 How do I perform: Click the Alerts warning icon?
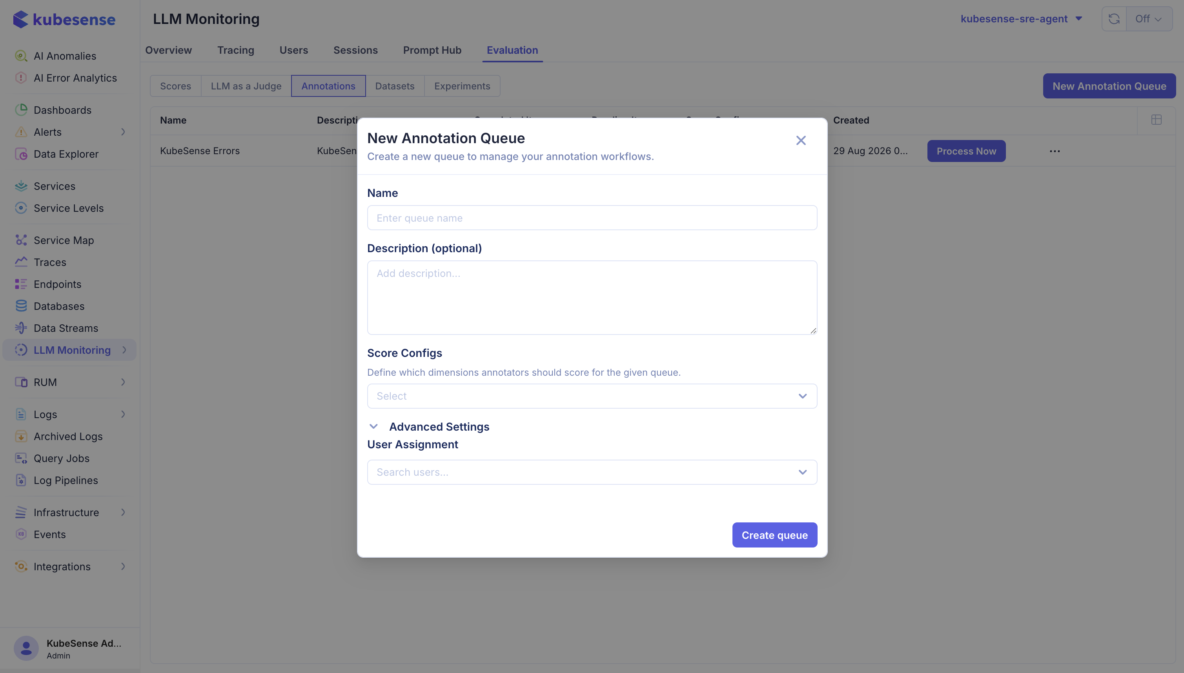(x=21, y=132)
